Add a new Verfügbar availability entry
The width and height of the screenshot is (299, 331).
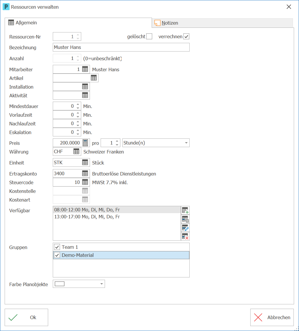pos(185,211)
